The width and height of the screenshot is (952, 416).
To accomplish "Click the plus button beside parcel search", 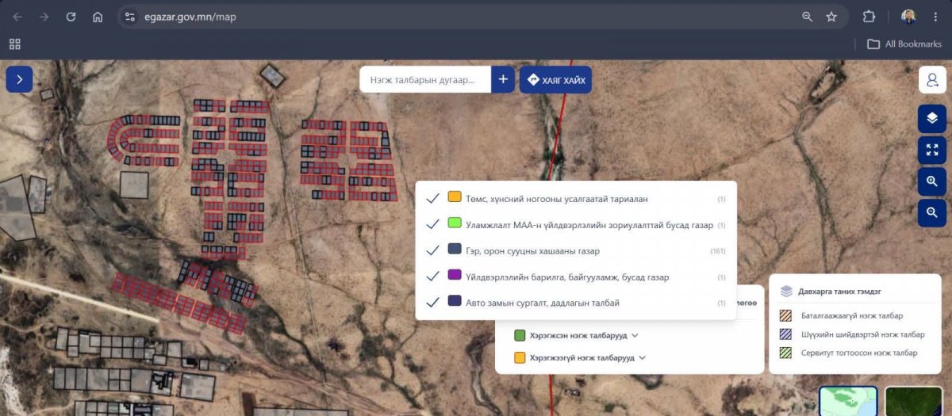I will point(503,79).
